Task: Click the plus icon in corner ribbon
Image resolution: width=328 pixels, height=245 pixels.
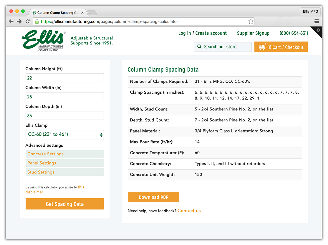Action: click(x=318, y=30)
